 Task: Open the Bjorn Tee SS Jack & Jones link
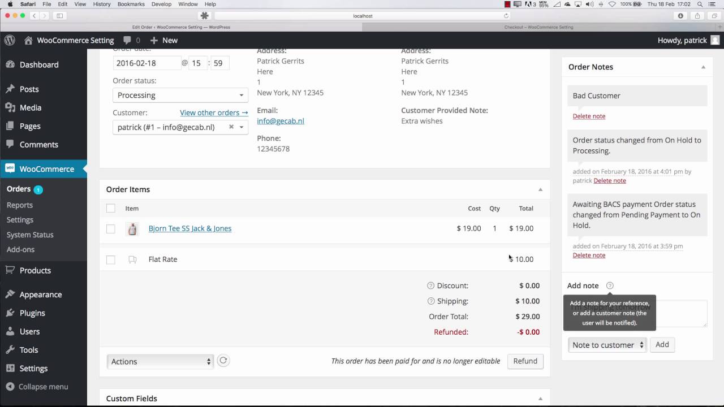(190, 228)
